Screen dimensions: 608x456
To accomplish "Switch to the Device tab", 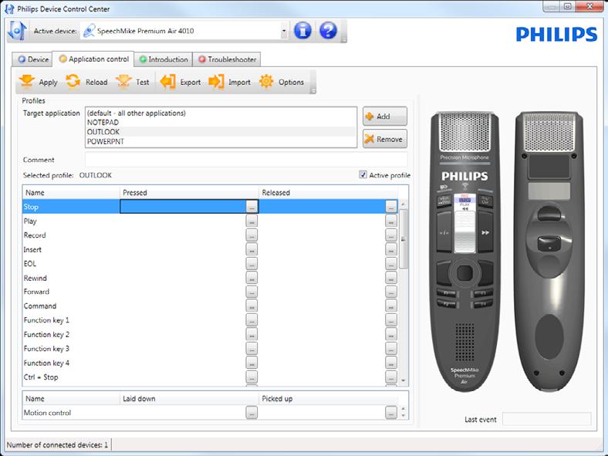I will click(32, 59).
